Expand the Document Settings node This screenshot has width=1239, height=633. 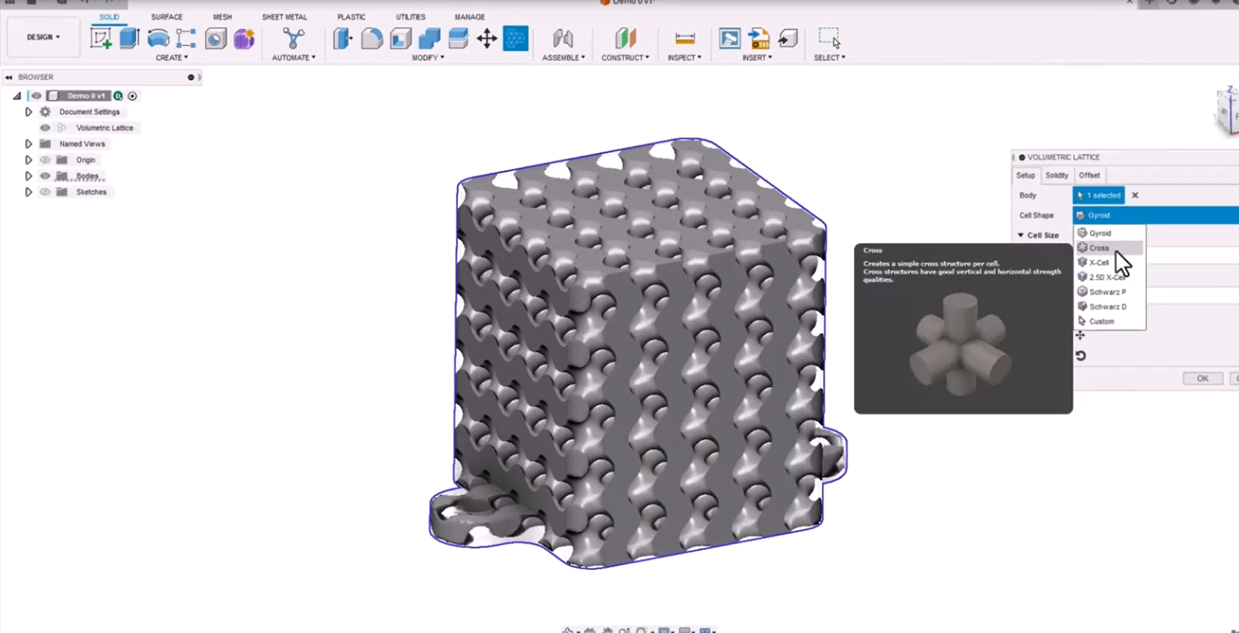click(28, 112)
